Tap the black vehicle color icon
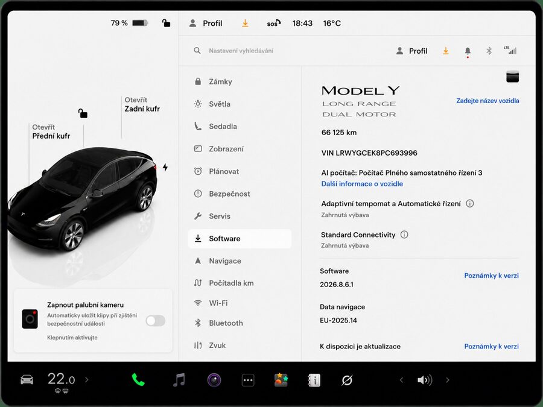Screen dimensions: 543x407 click(x=512, y=77)
